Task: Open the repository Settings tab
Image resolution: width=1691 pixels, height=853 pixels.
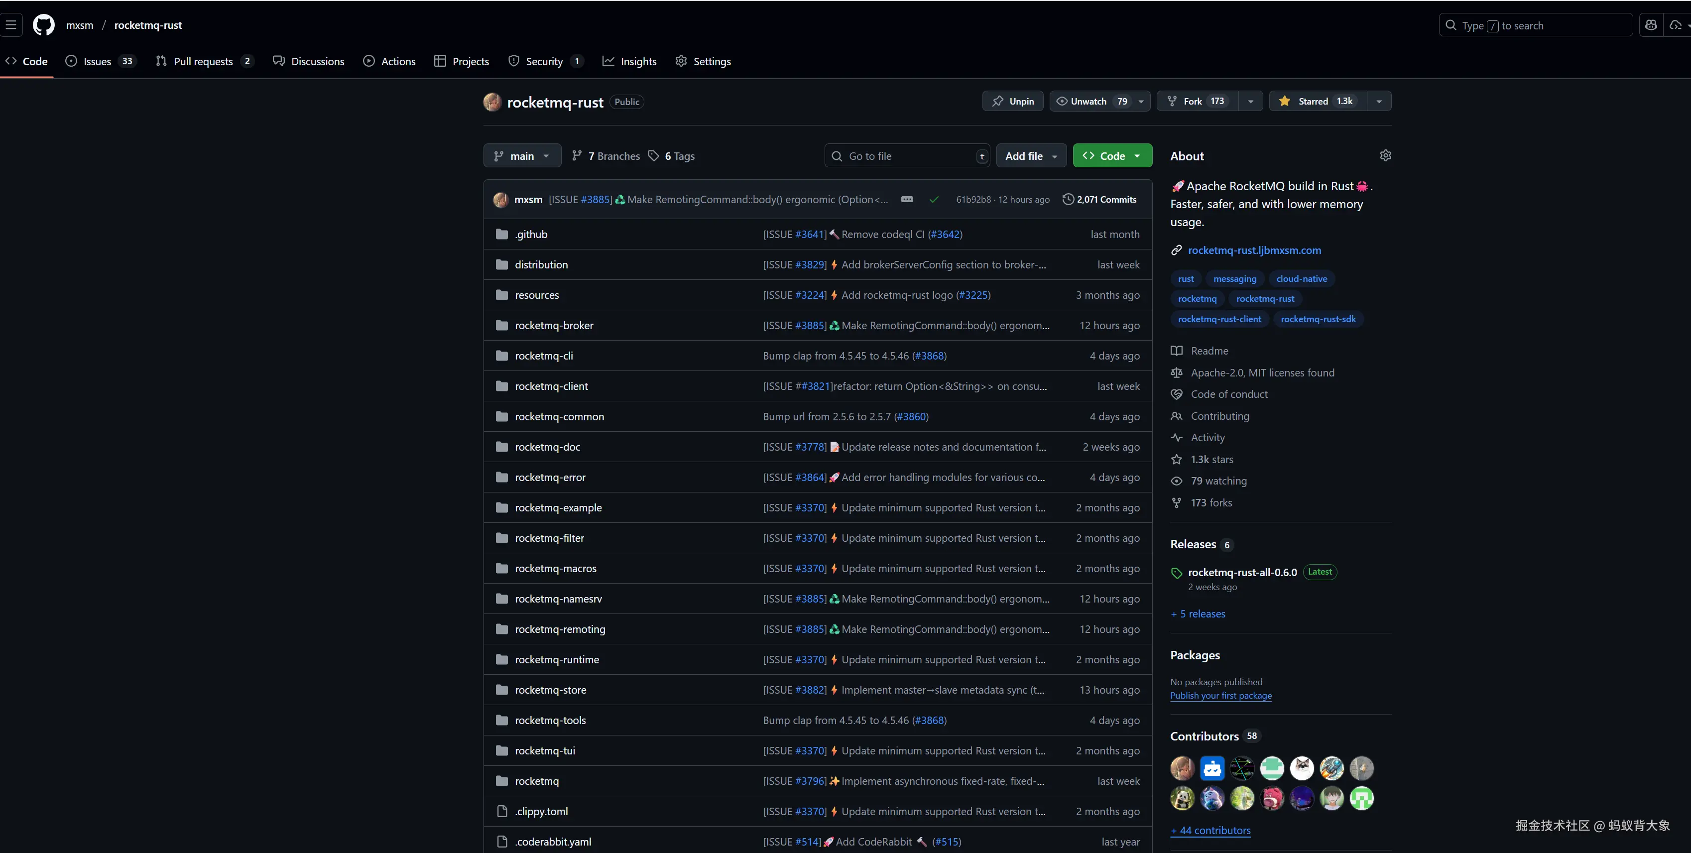Action: point(703,61)
